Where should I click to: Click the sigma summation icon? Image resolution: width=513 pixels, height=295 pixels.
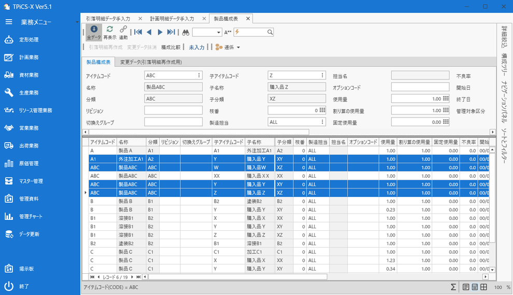click(x=453, y=287)
